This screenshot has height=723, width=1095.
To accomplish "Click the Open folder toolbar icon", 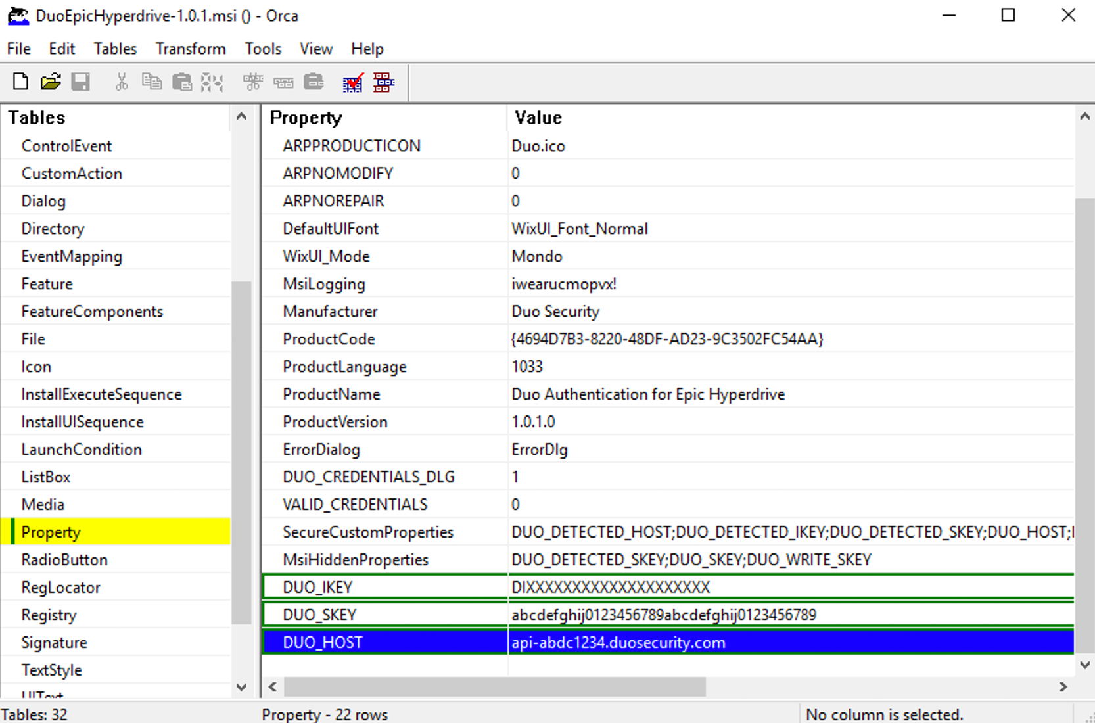I will (x=51, y=82).
